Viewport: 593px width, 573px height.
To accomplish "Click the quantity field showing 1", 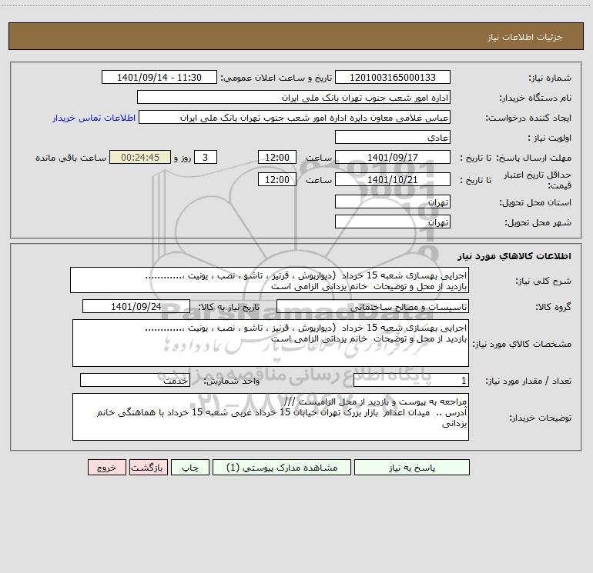I will [411, 380].
